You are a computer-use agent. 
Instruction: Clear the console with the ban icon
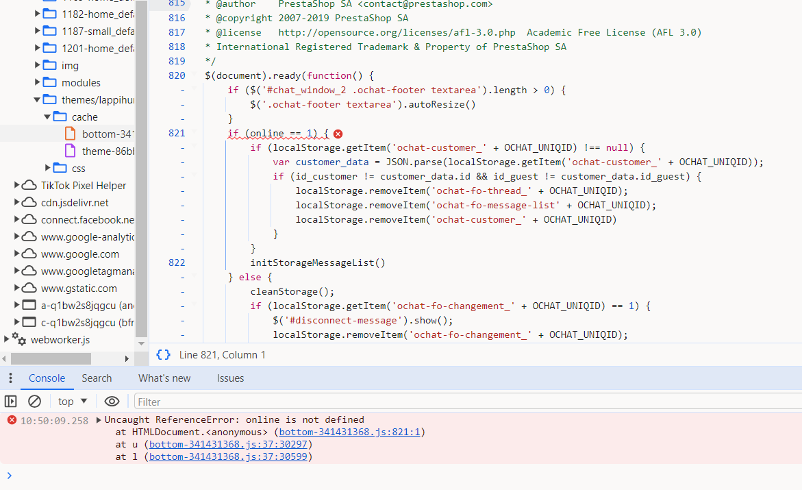point(34,402)
